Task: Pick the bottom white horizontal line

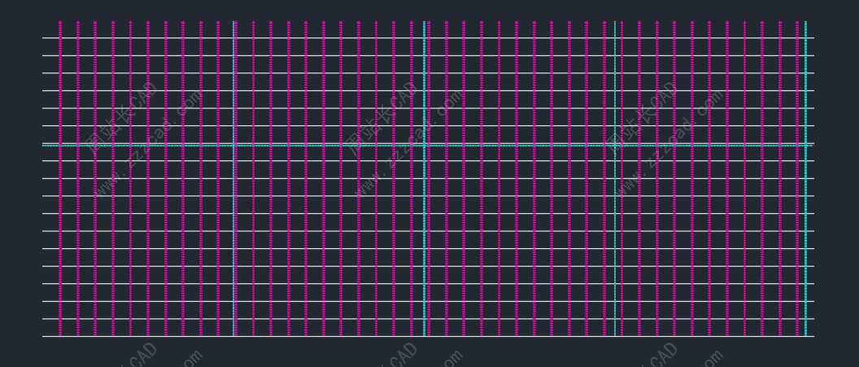Action: click(x=428, y=336)
